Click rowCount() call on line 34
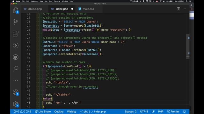The width and height of the screenshot is (204, 114). (73, 66)
